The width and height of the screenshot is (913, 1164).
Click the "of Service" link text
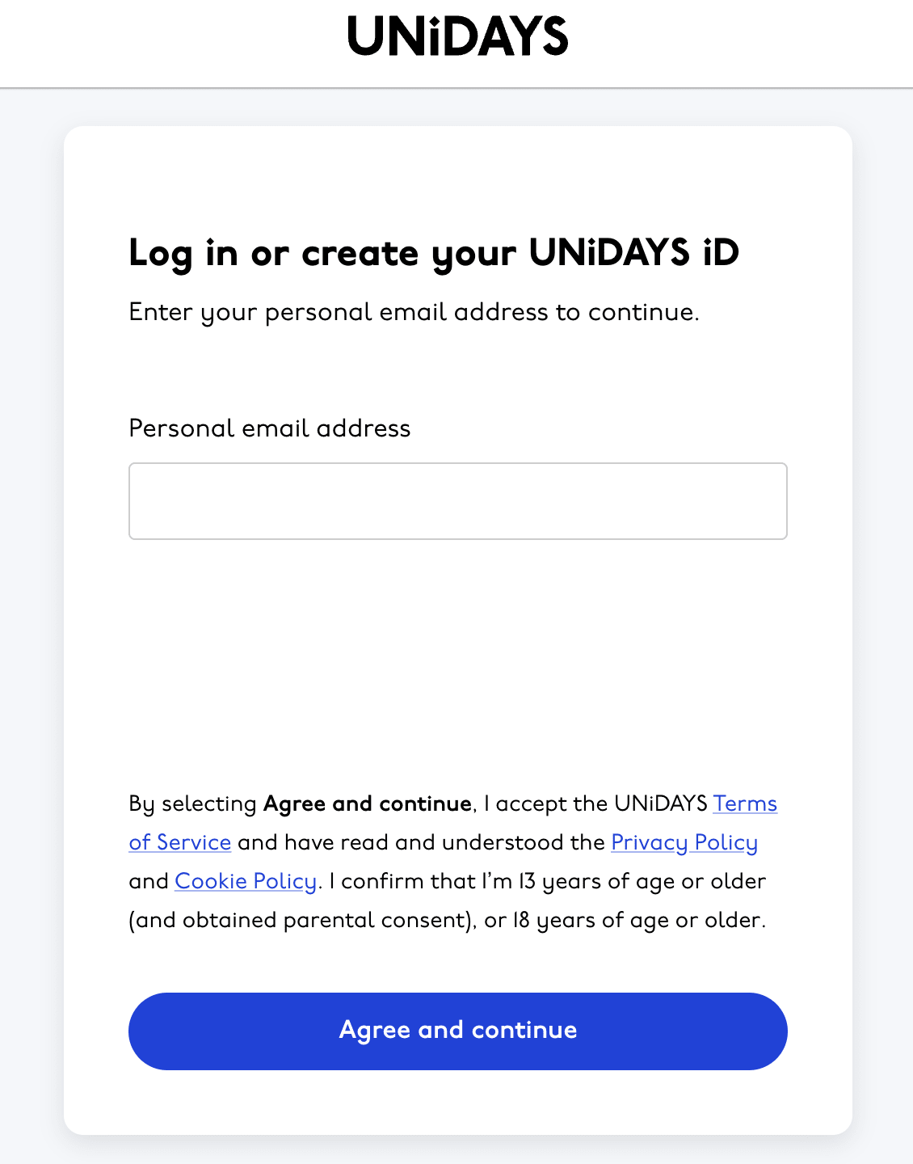coord(179,842)
